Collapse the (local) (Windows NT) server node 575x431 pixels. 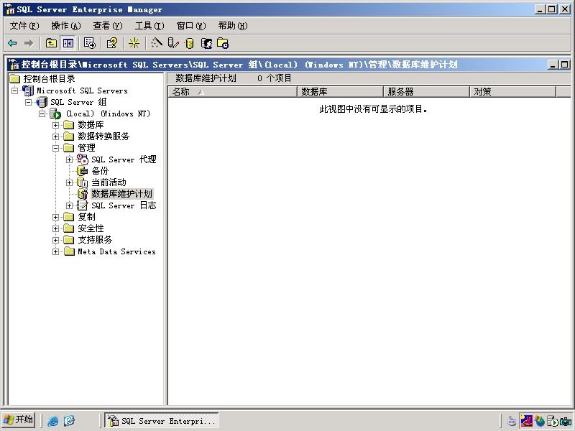click(42, 113)
